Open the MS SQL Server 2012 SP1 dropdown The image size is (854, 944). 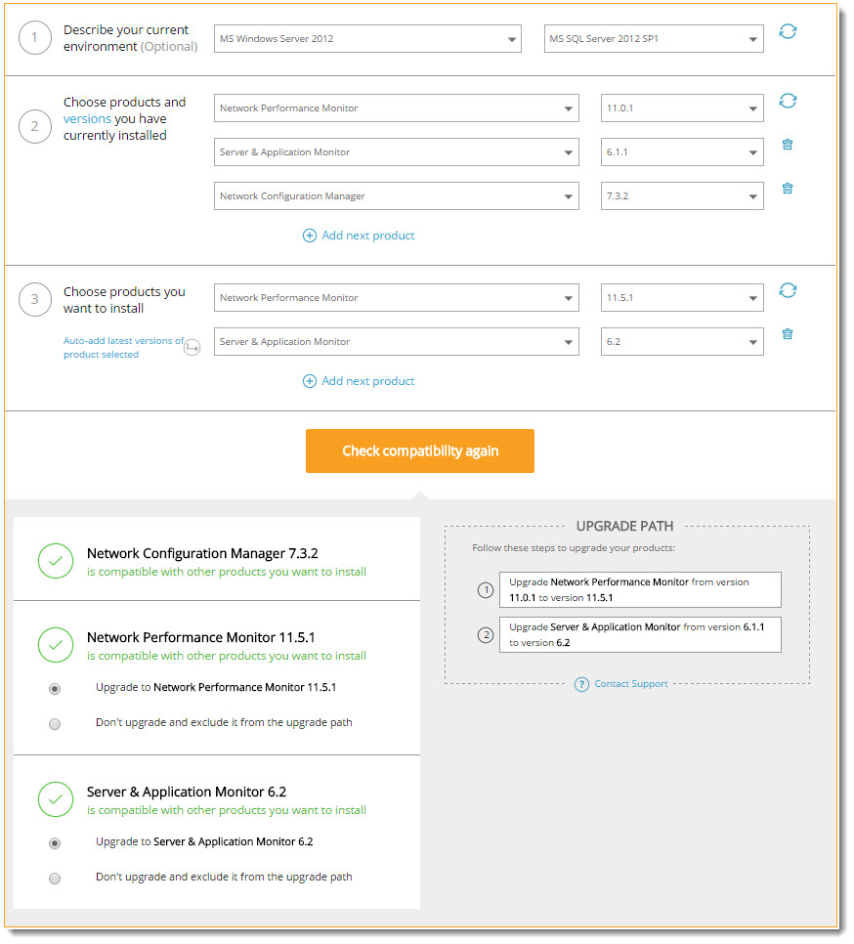pos(654,38)
